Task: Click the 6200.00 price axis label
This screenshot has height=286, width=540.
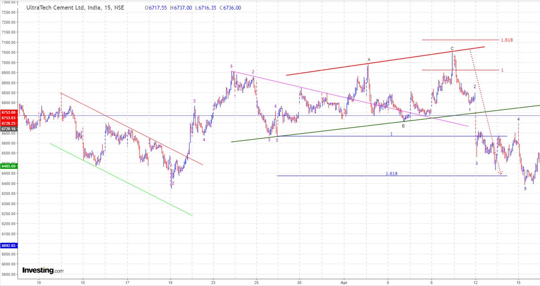Action: coord(9,224)
